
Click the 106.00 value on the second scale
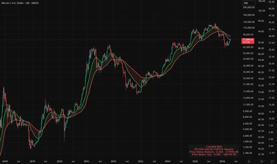pos(262,1)
